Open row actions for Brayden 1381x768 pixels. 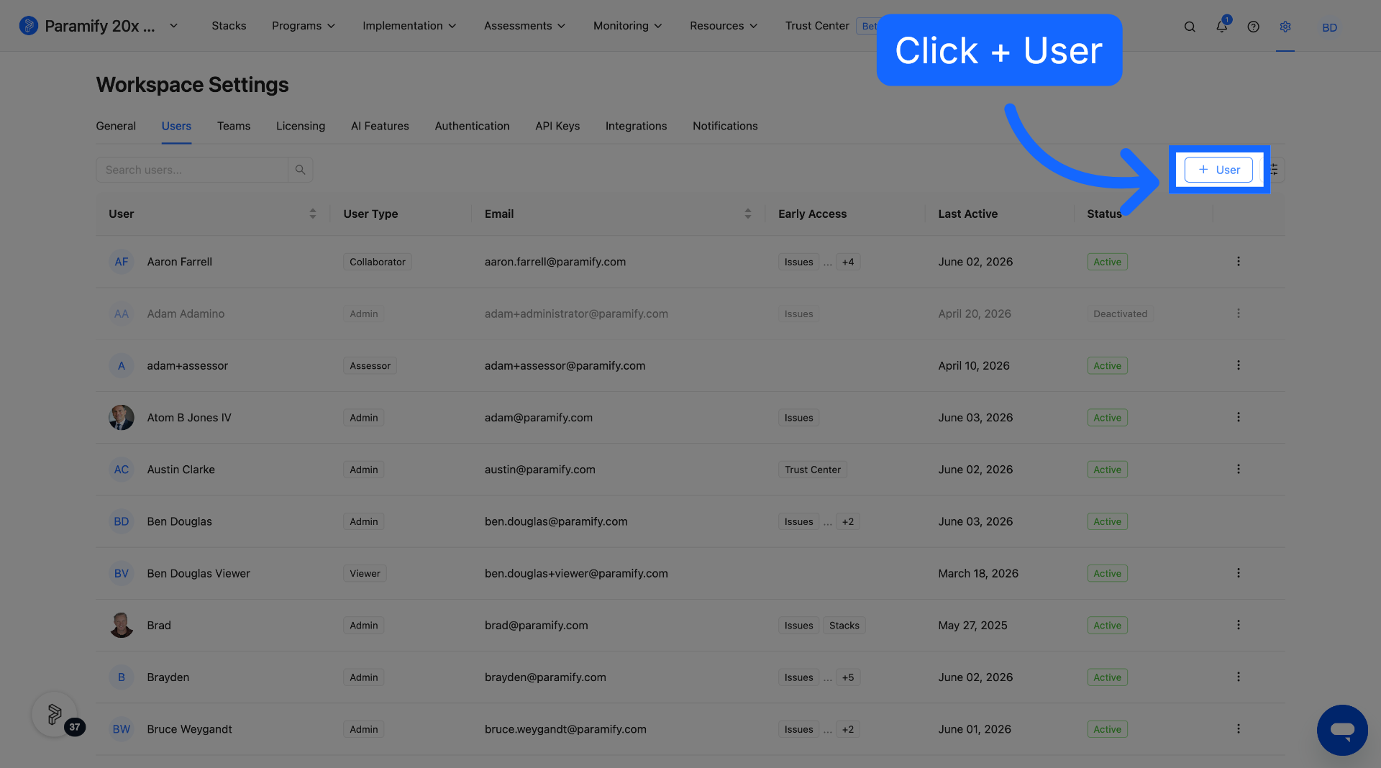pos(1238,677)
